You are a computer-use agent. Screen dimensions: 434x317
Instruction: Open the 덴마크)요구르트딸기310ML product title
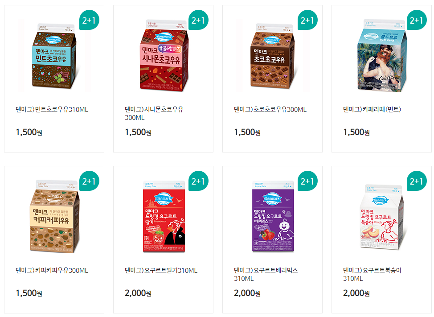(x=161, y=271)
